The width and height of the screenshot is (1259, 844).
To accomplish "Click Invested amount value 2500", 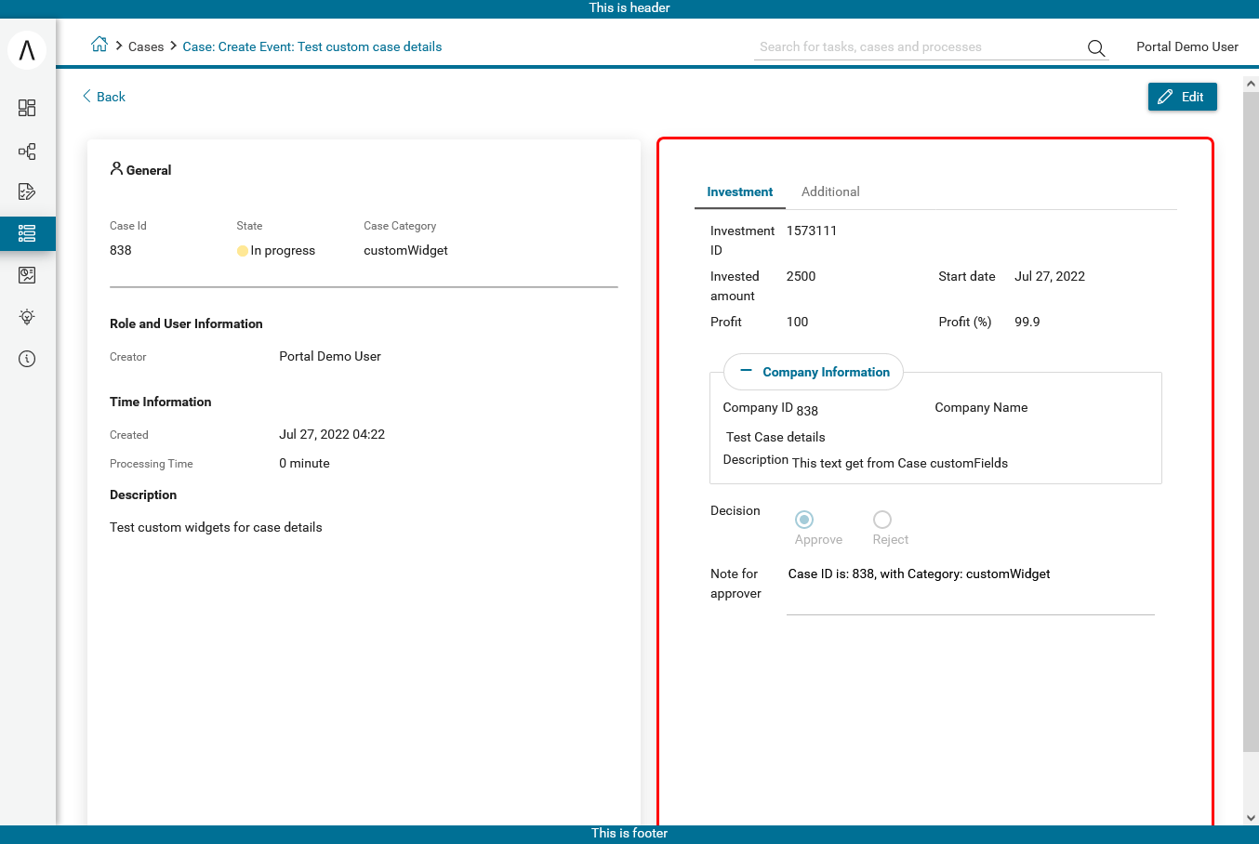I will pos(801,276).
